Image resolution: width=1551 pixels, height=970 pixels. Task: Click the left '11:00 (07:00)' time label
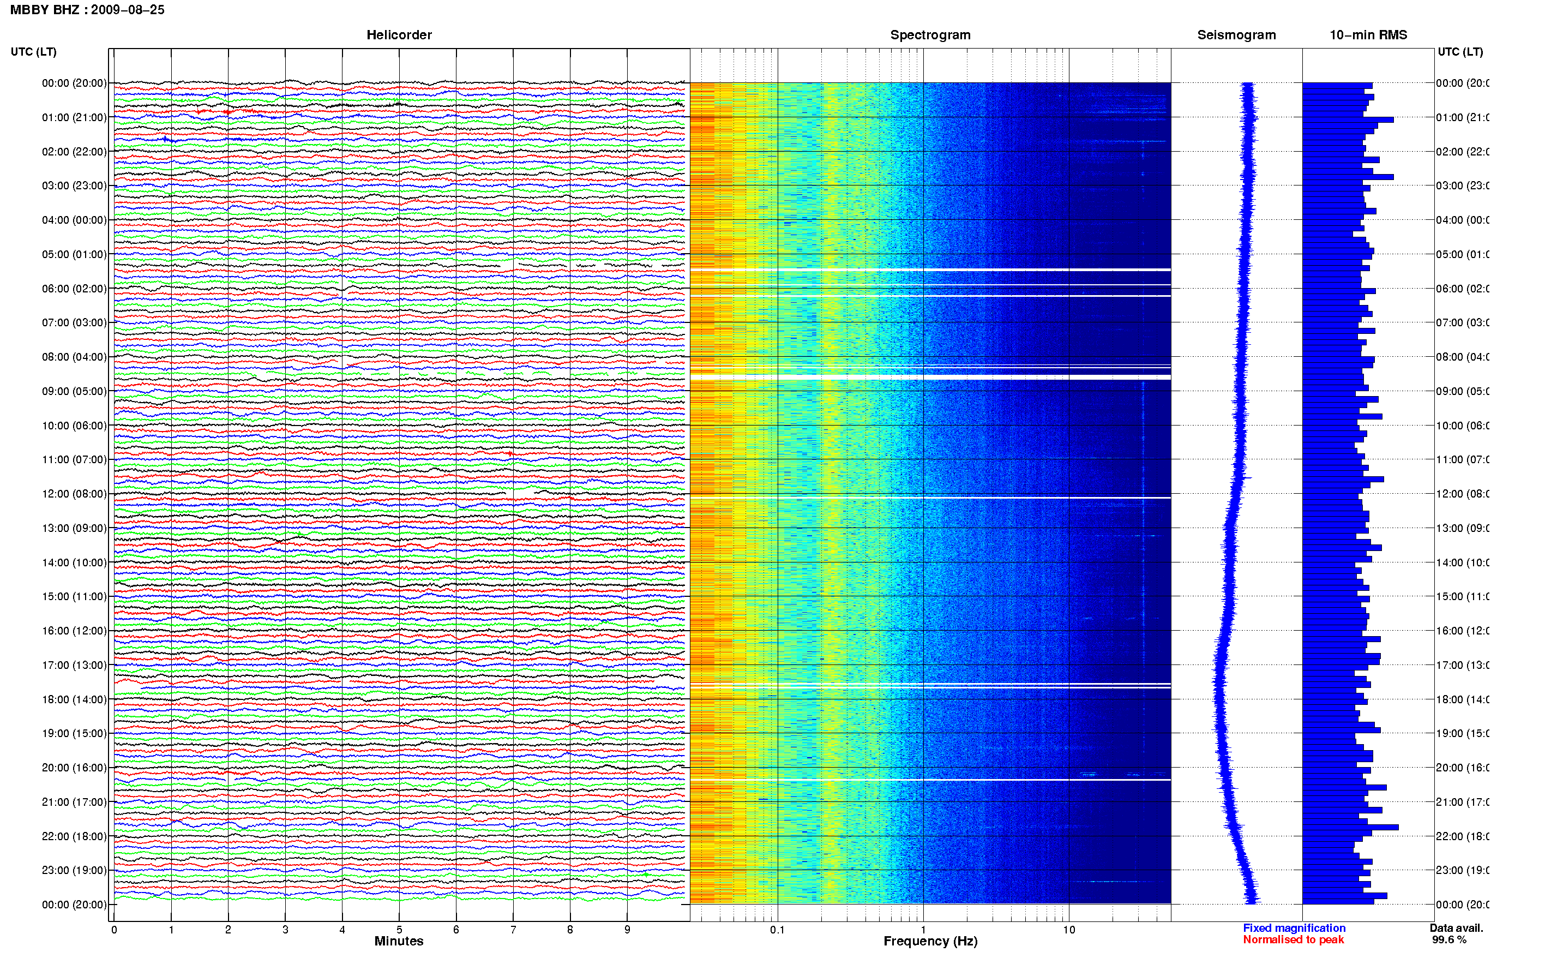(x=74, y=459)
